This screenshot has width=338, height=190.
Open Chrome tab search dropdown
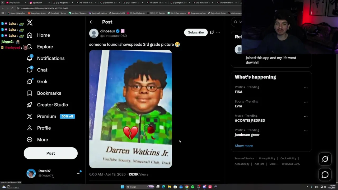(x=3, y=3)
